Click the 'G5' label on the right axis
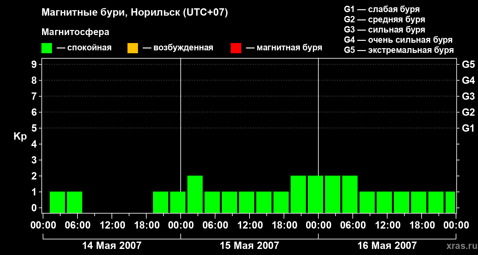This screenshot has height=255, width=478. 468,64
